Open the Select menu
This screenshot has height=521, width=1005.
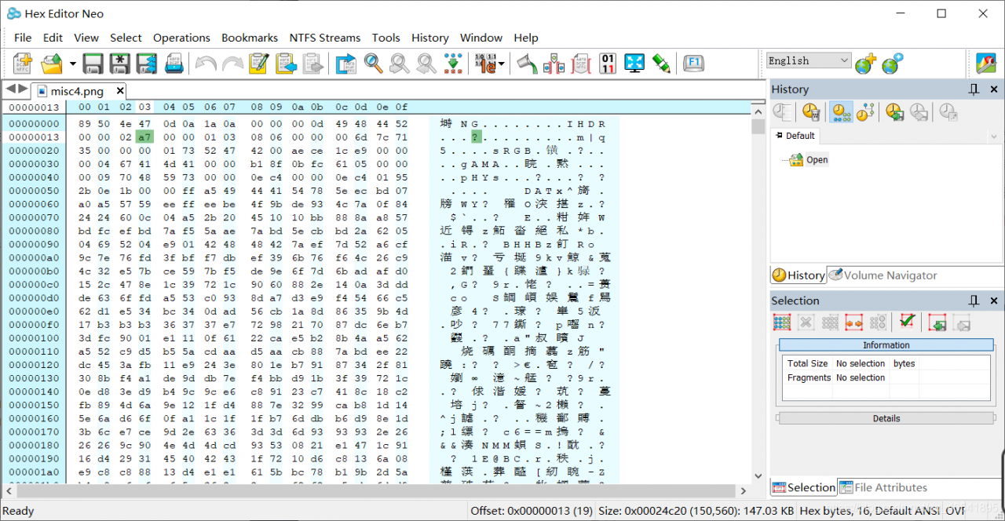tap(126, 38)
